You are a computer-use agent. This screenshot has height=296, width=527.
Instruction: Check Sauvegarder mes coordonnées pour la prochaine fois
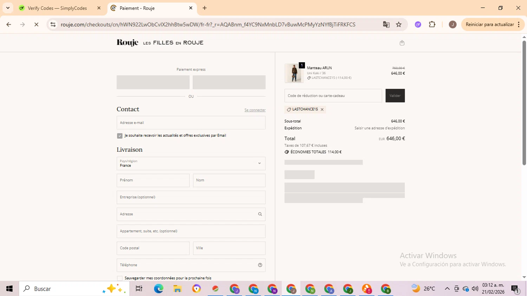120,278
